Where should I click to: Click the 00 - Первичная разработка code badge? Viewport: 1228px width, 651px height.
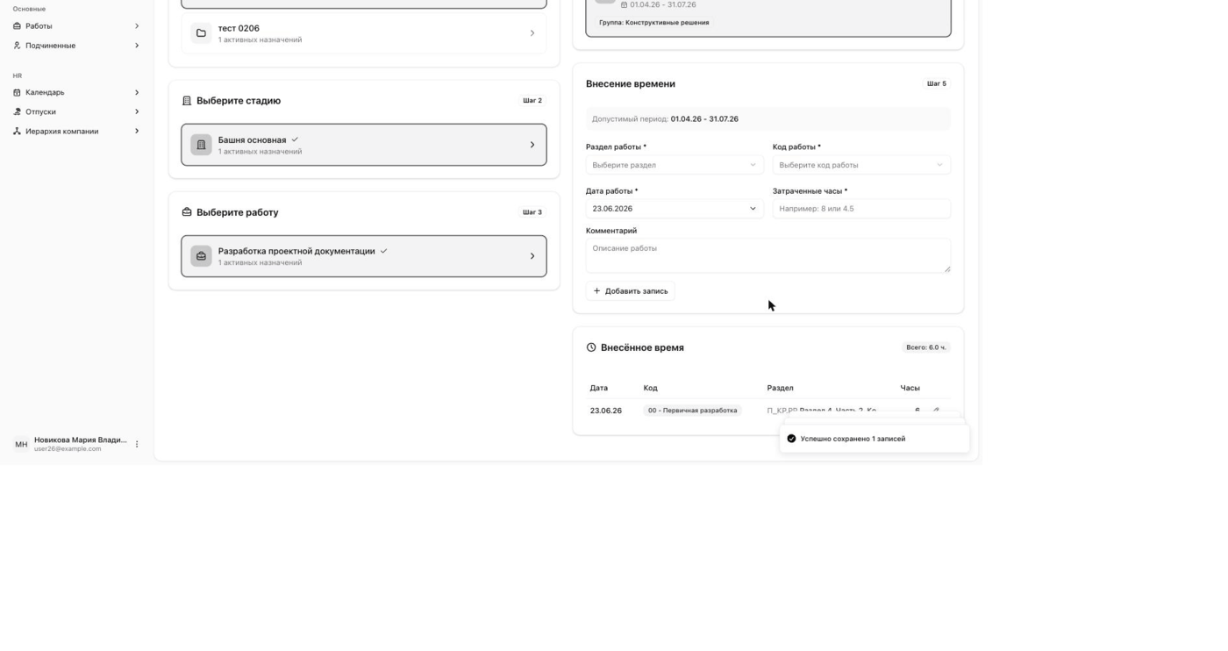pos(692,411)
